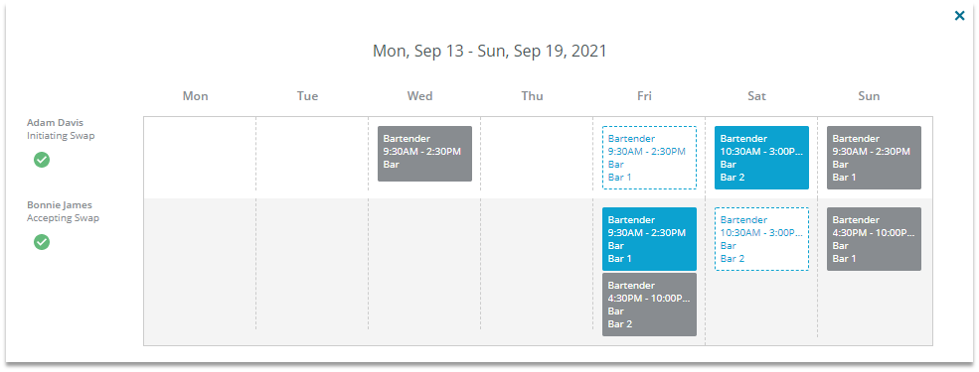The image size is (979, 372).
Task: Select Bonnie's blue Friday 9:30AM shift
Action: click(649, 239)
